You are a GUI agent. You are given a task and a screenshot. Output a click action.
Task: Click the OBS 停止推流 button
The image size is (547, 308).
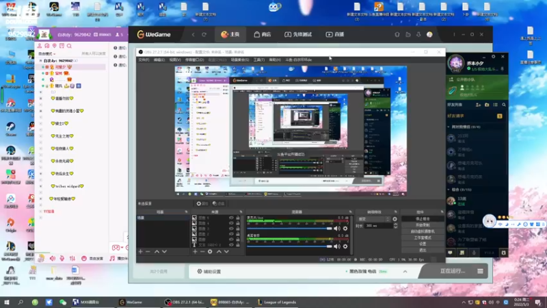pyautogui.click(x=423, y=219)
